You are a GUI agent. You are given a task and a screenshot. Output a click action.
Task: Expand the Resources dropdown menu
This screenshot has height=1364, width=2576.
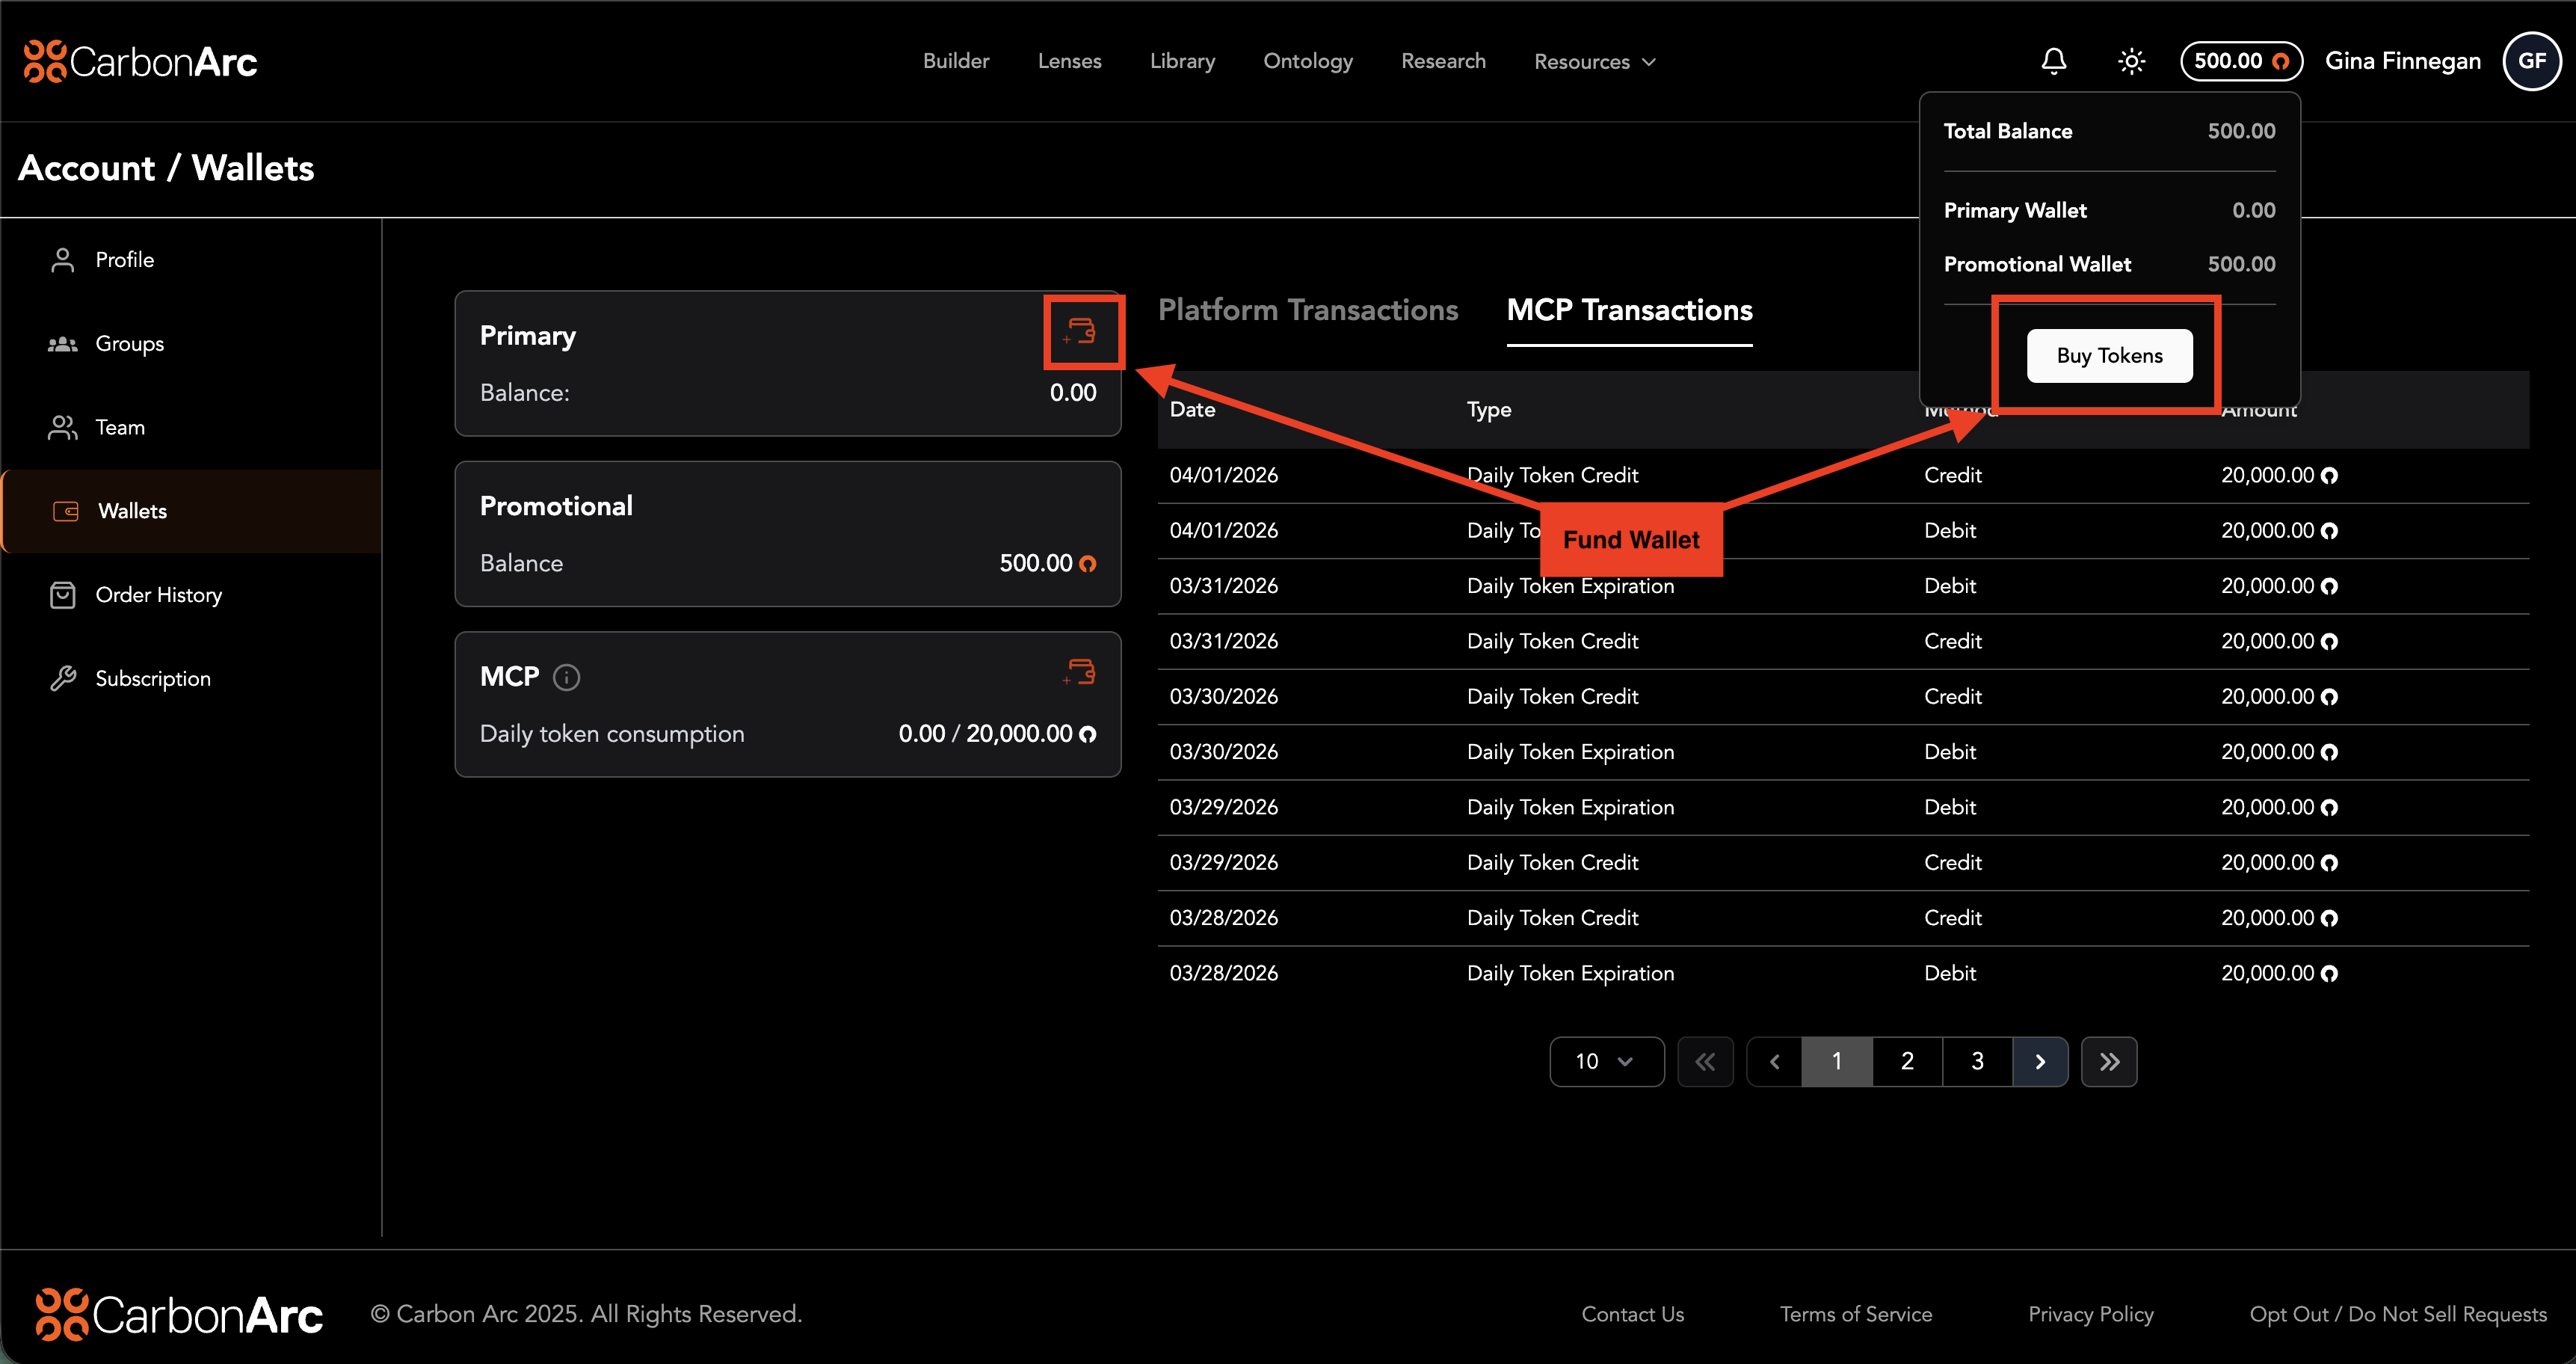1594,62
